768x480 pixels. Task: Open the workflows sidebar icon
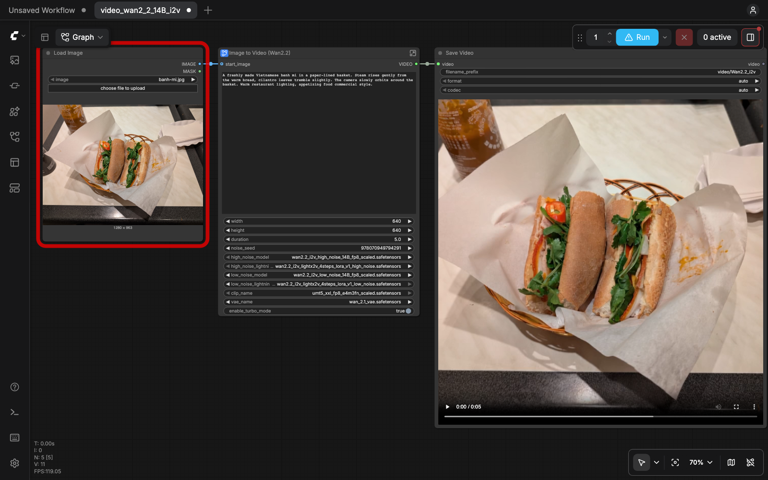tap(15, 137)
